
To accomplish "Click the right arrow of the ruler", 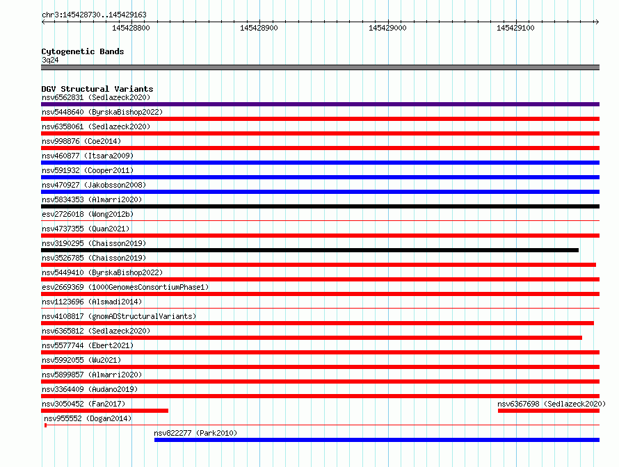I will (x=597, y=22).
